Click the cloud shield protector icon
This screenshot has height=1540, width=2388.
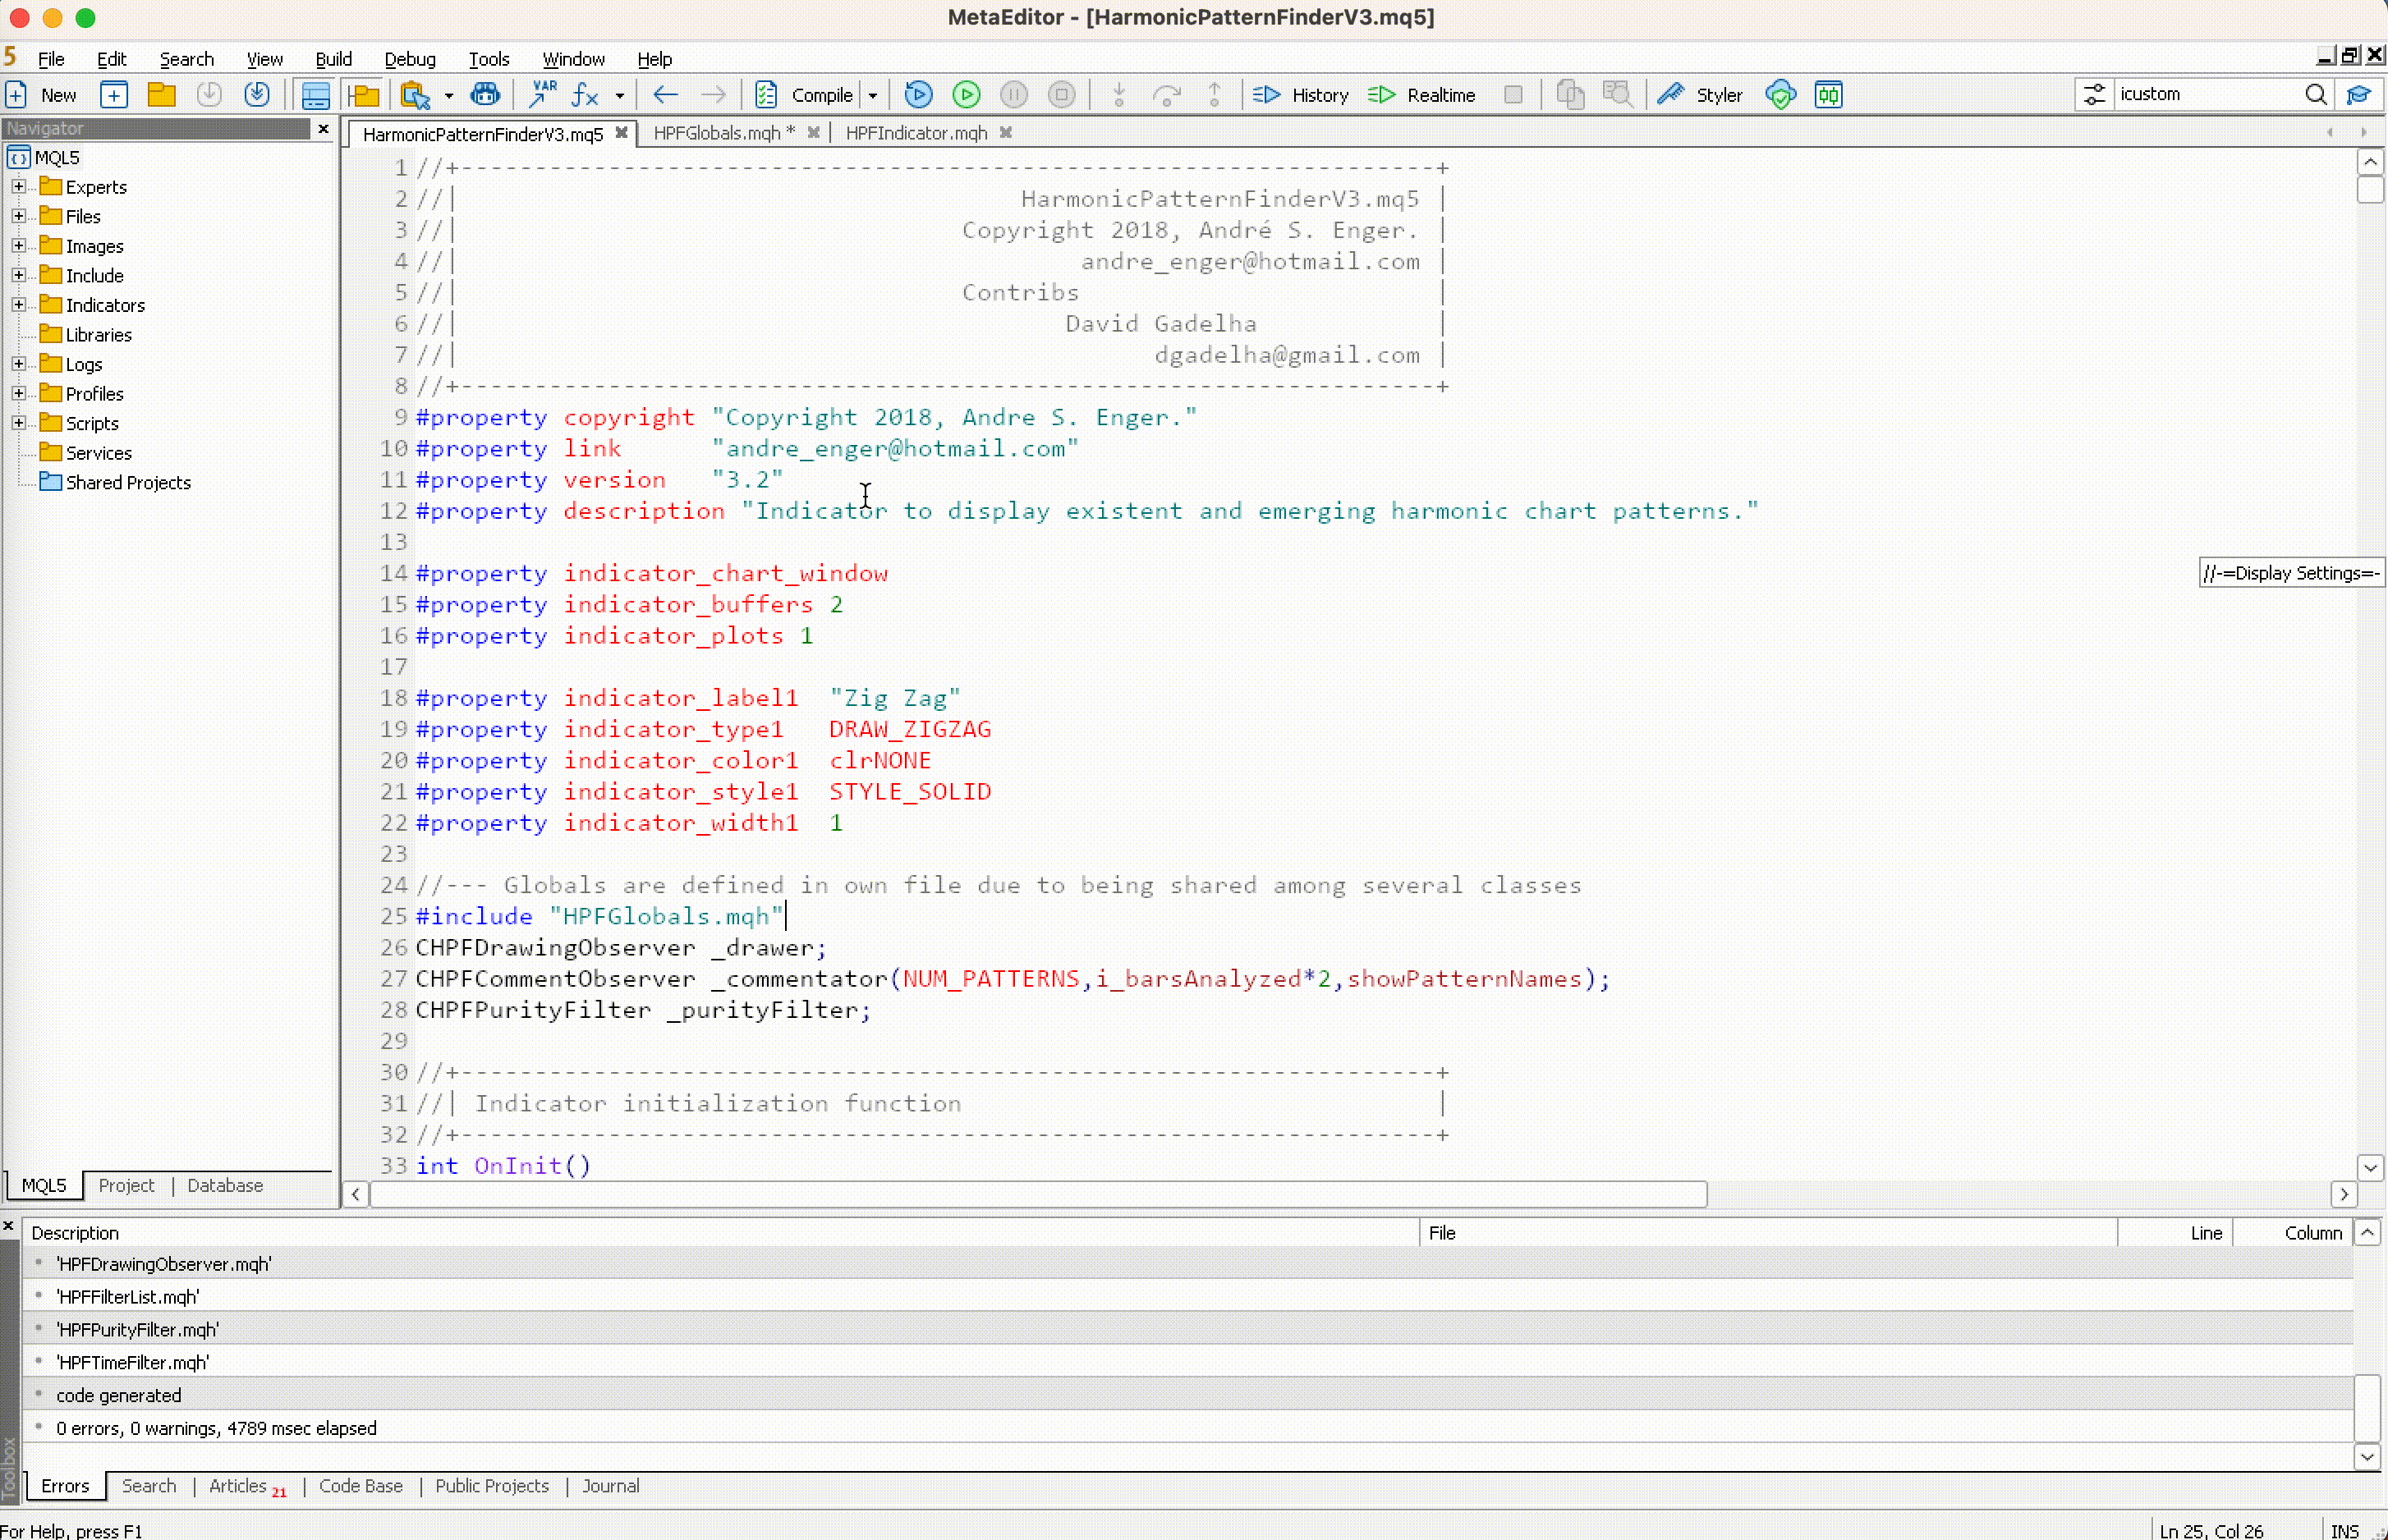coord(1781,95)
